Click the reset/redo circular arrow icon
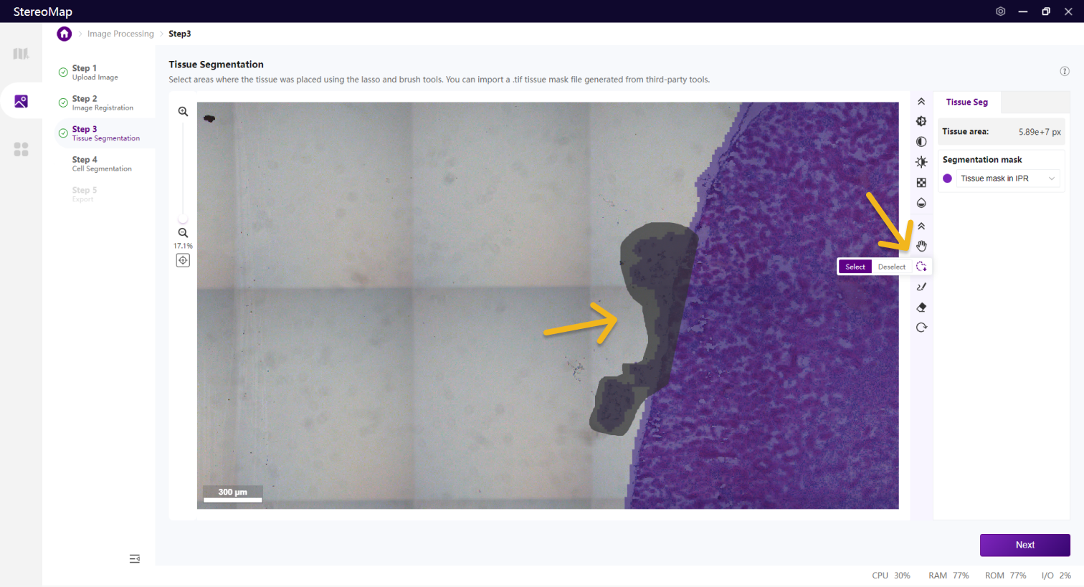 (x=921, y=328)
